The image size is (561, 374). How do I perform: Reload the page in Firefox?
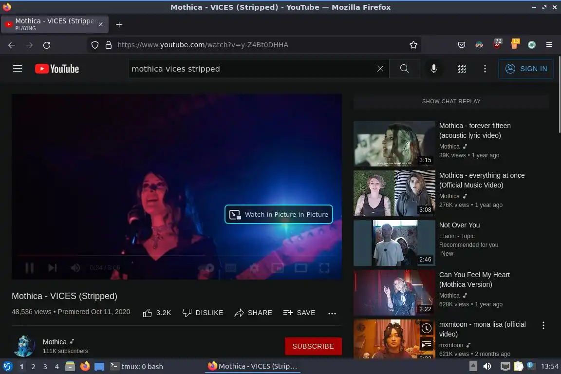pyautogui.click(x=47, y=45)
